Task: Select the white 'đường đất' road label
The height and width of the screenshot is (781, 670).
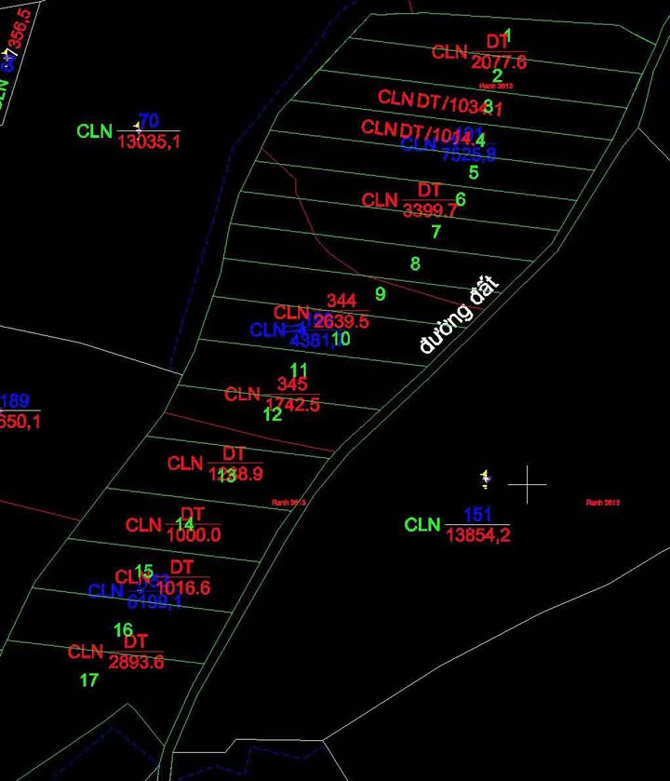Action: tap(459, 315)
